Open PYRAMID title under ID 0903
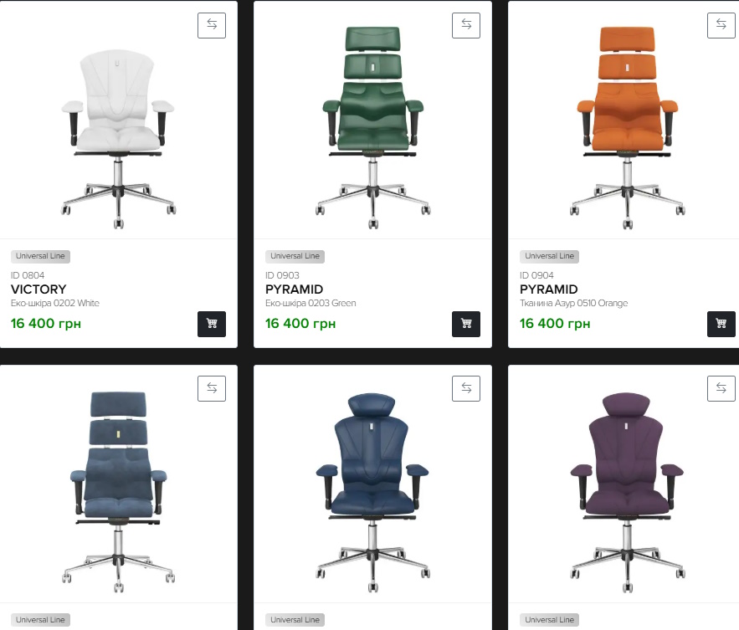This screenshot has height=630, width=739. coord(294,289)
